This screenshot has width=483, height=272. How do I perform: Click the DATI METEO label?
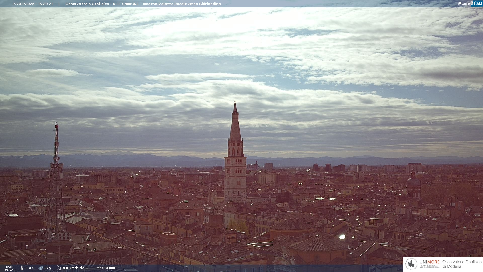pyautogui.click(x=9, y=268)
